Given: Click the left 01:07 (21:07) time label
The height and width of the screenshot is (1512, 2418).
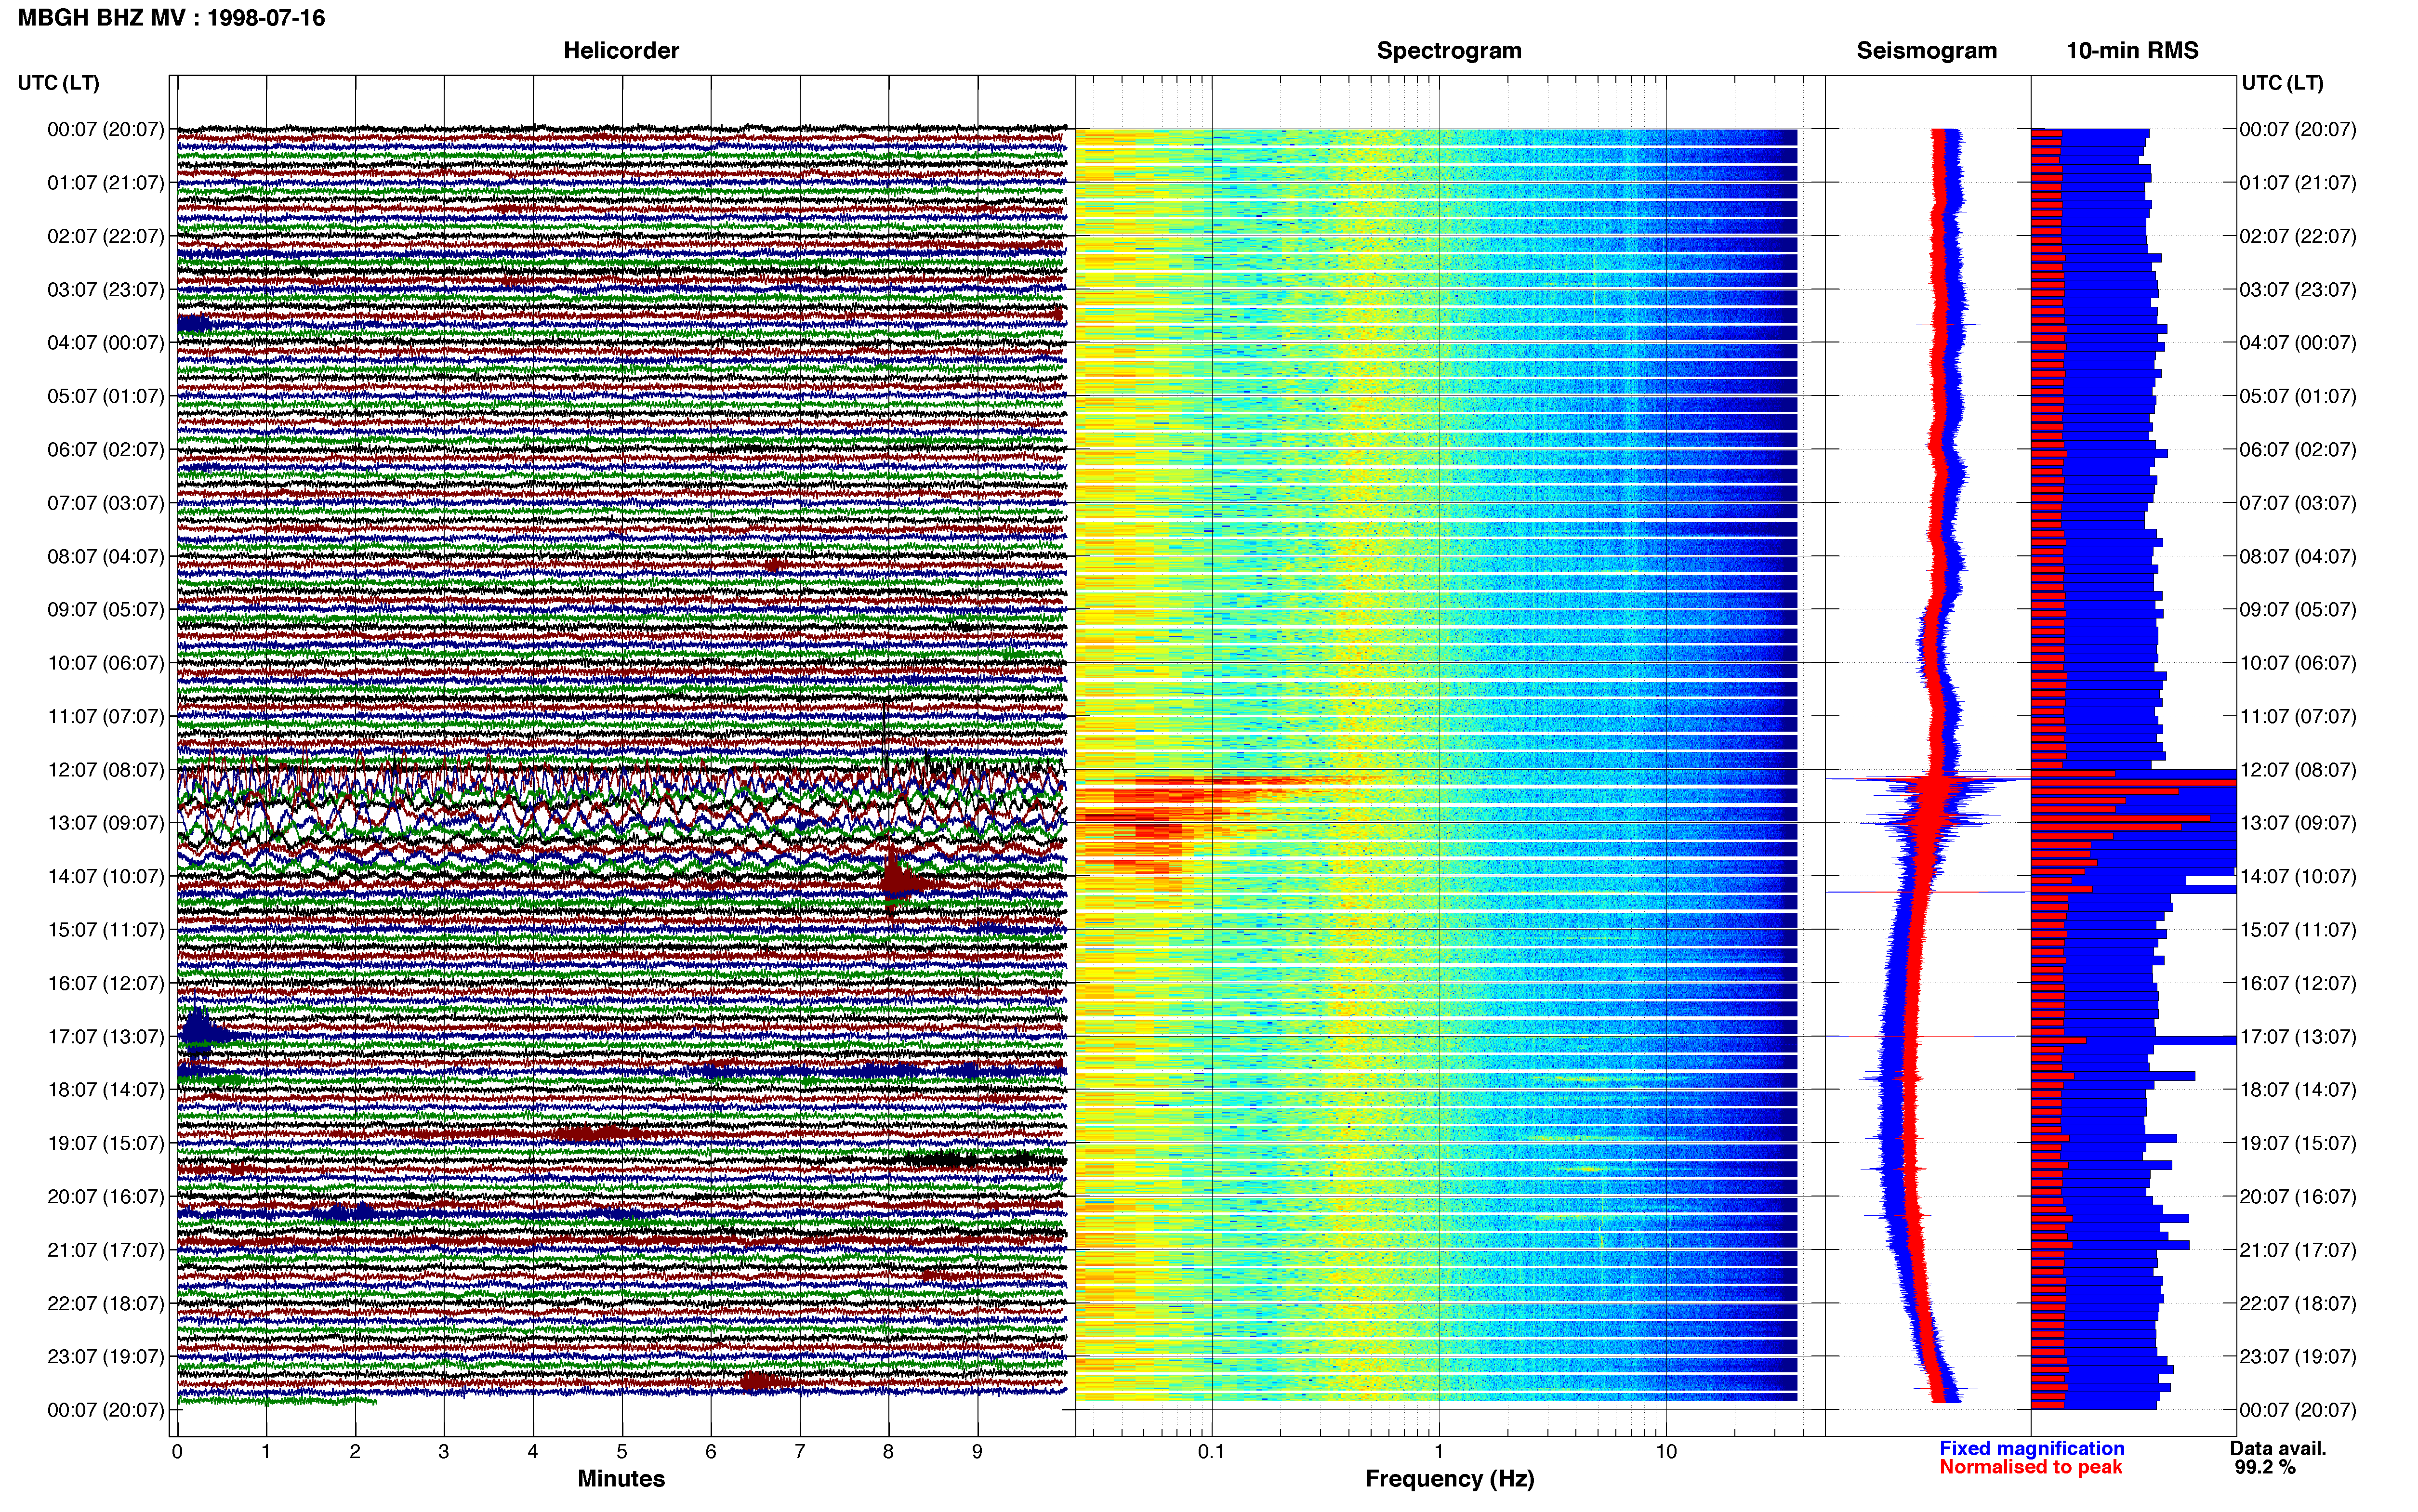Looking at the screenshot, I should [106, 183].
